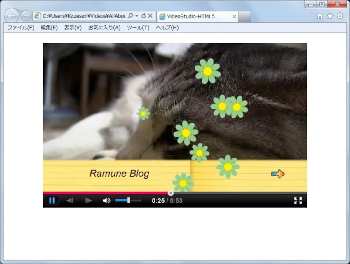Click the video progress bar knob

coord(171,193)
